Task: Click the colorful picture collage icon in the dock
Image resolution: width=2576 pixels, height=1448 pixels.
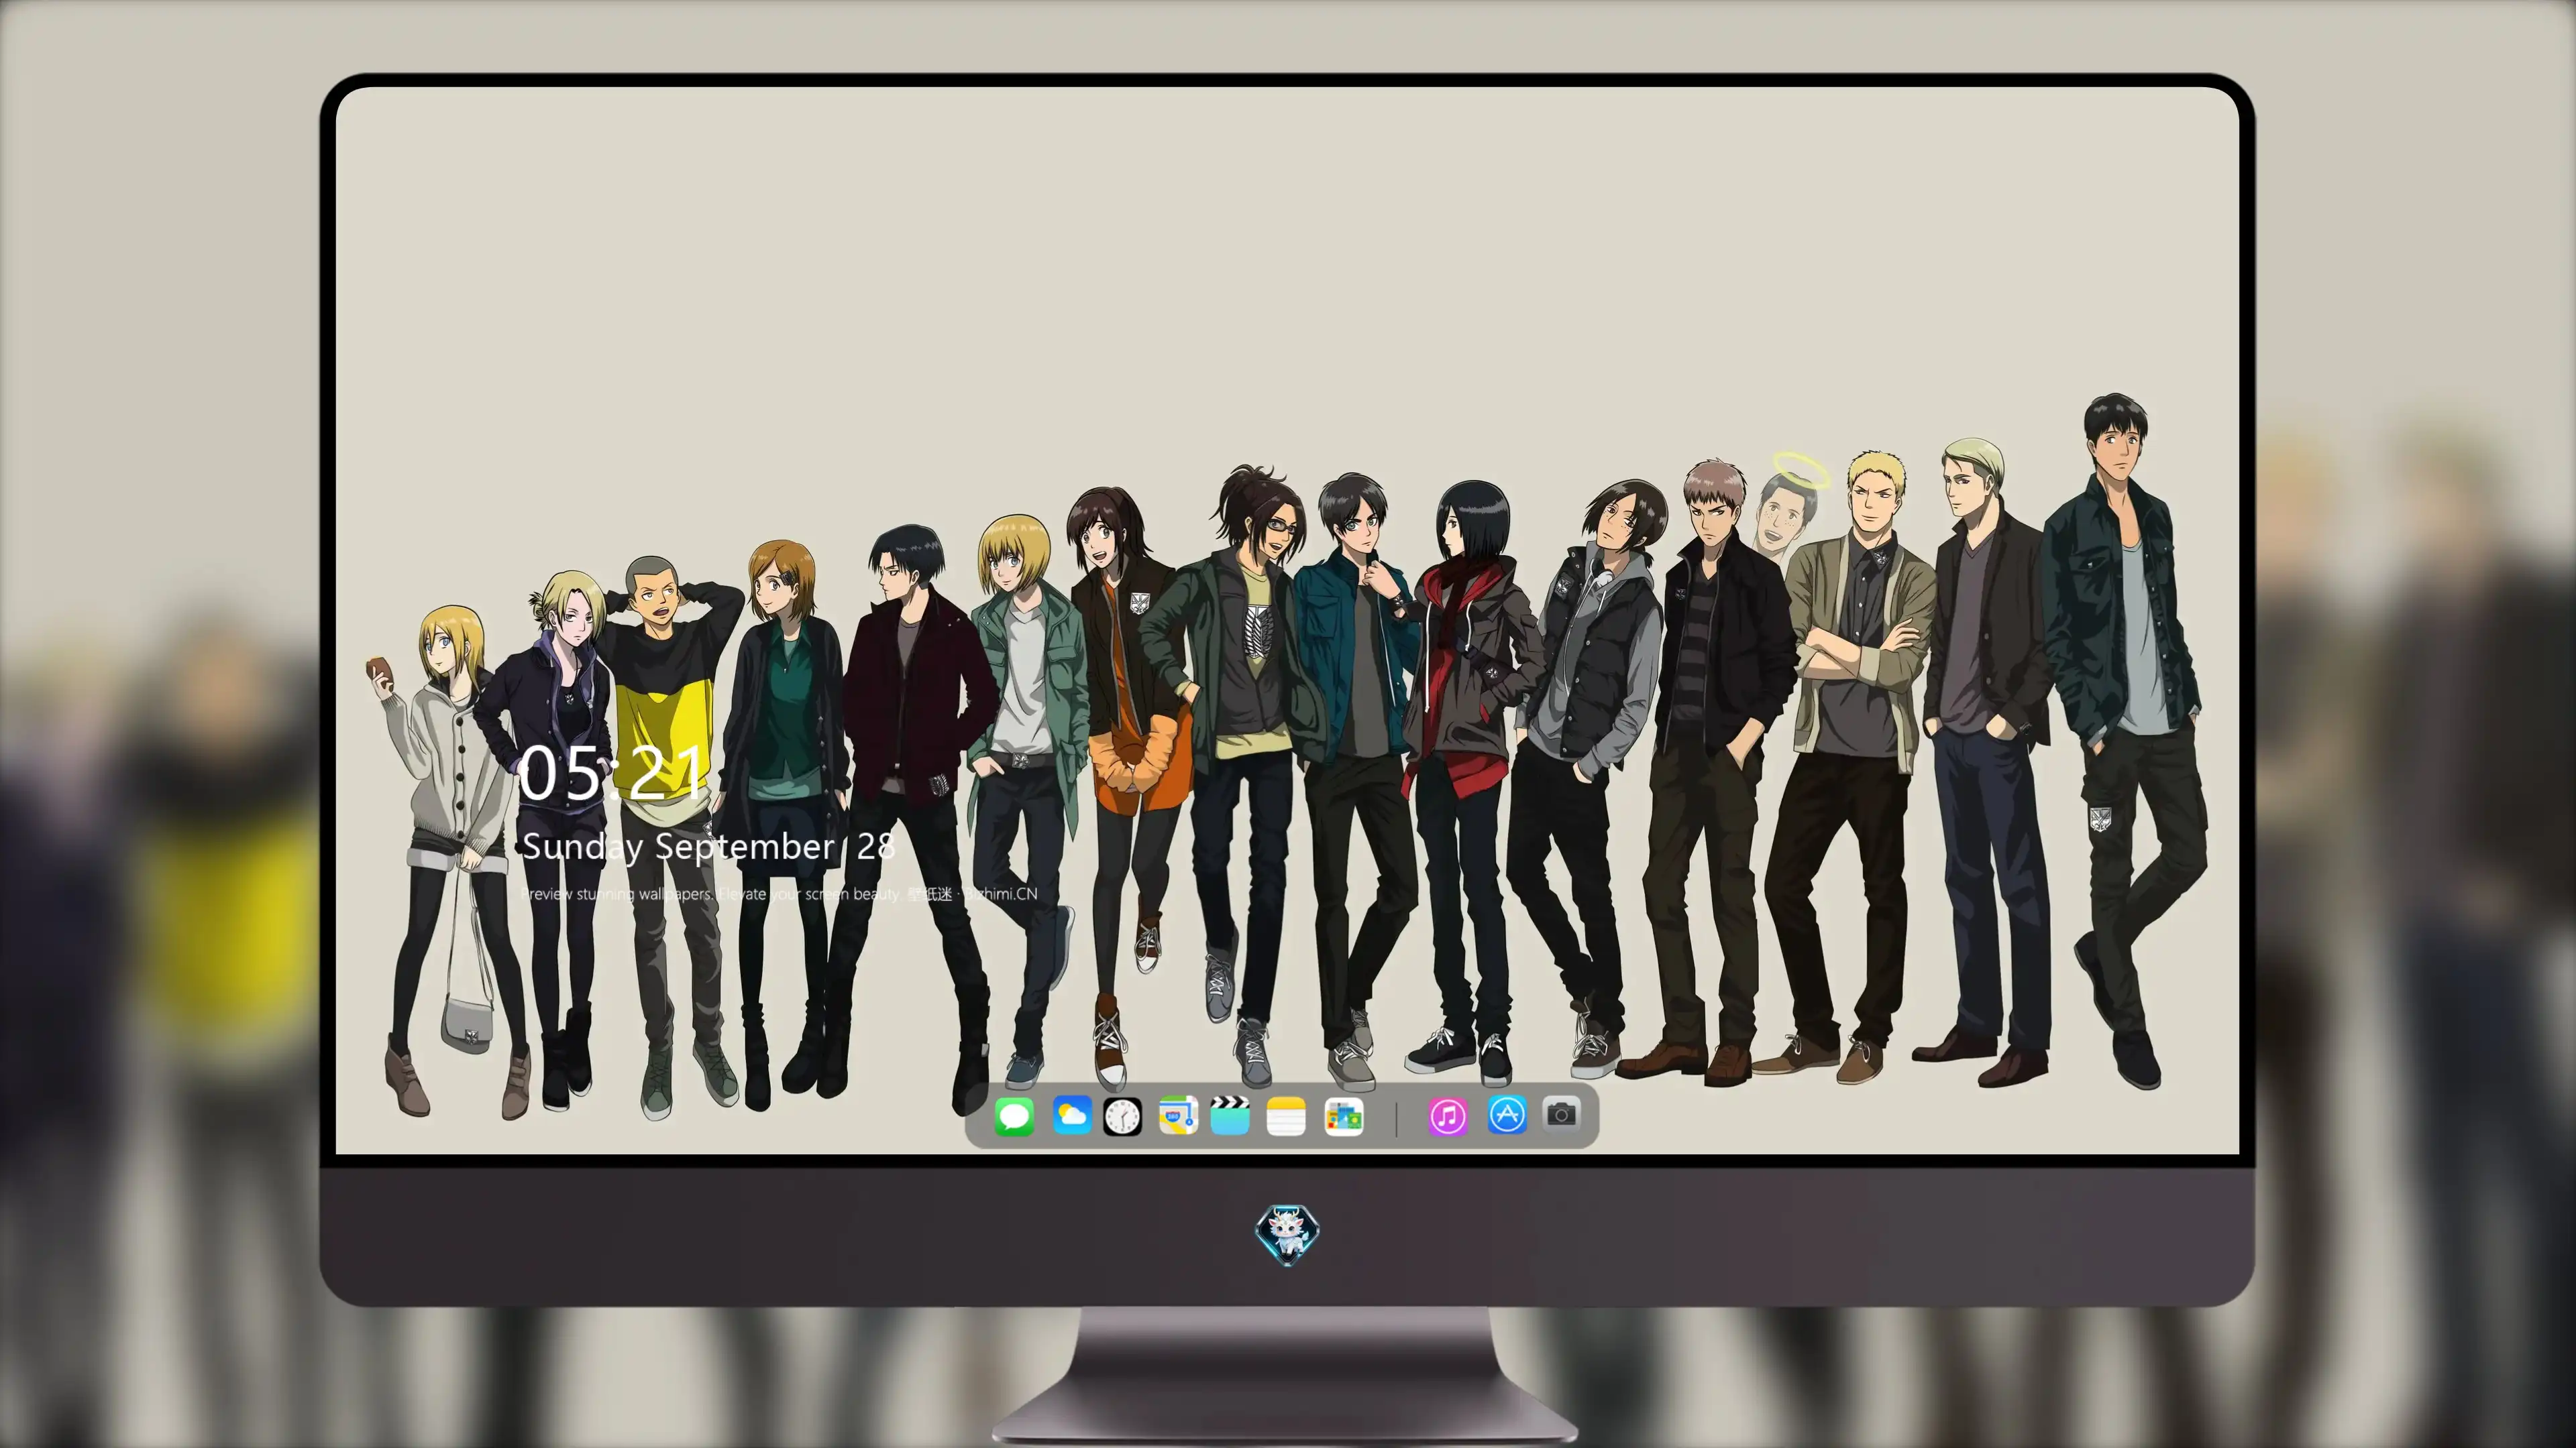Action: (x=1344, y=1116)
